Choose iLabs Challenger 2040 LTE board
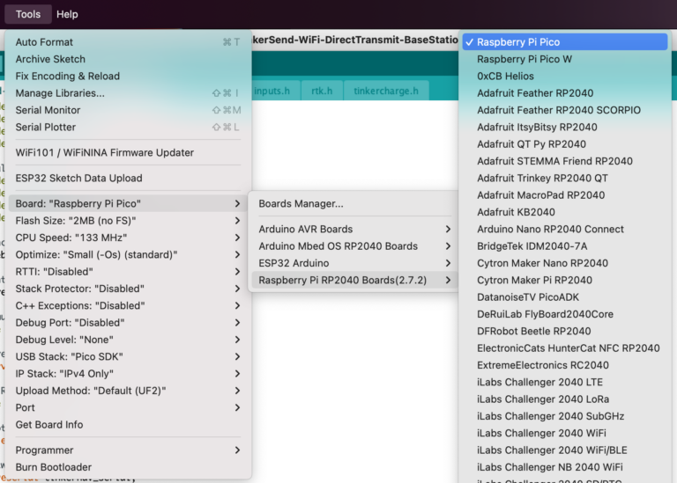This screenshot has width=677, height=483. [565, 383]
